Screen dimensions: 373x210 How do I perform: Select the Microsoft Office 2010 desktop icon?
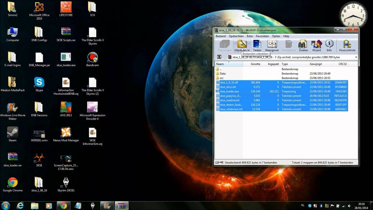39,11
